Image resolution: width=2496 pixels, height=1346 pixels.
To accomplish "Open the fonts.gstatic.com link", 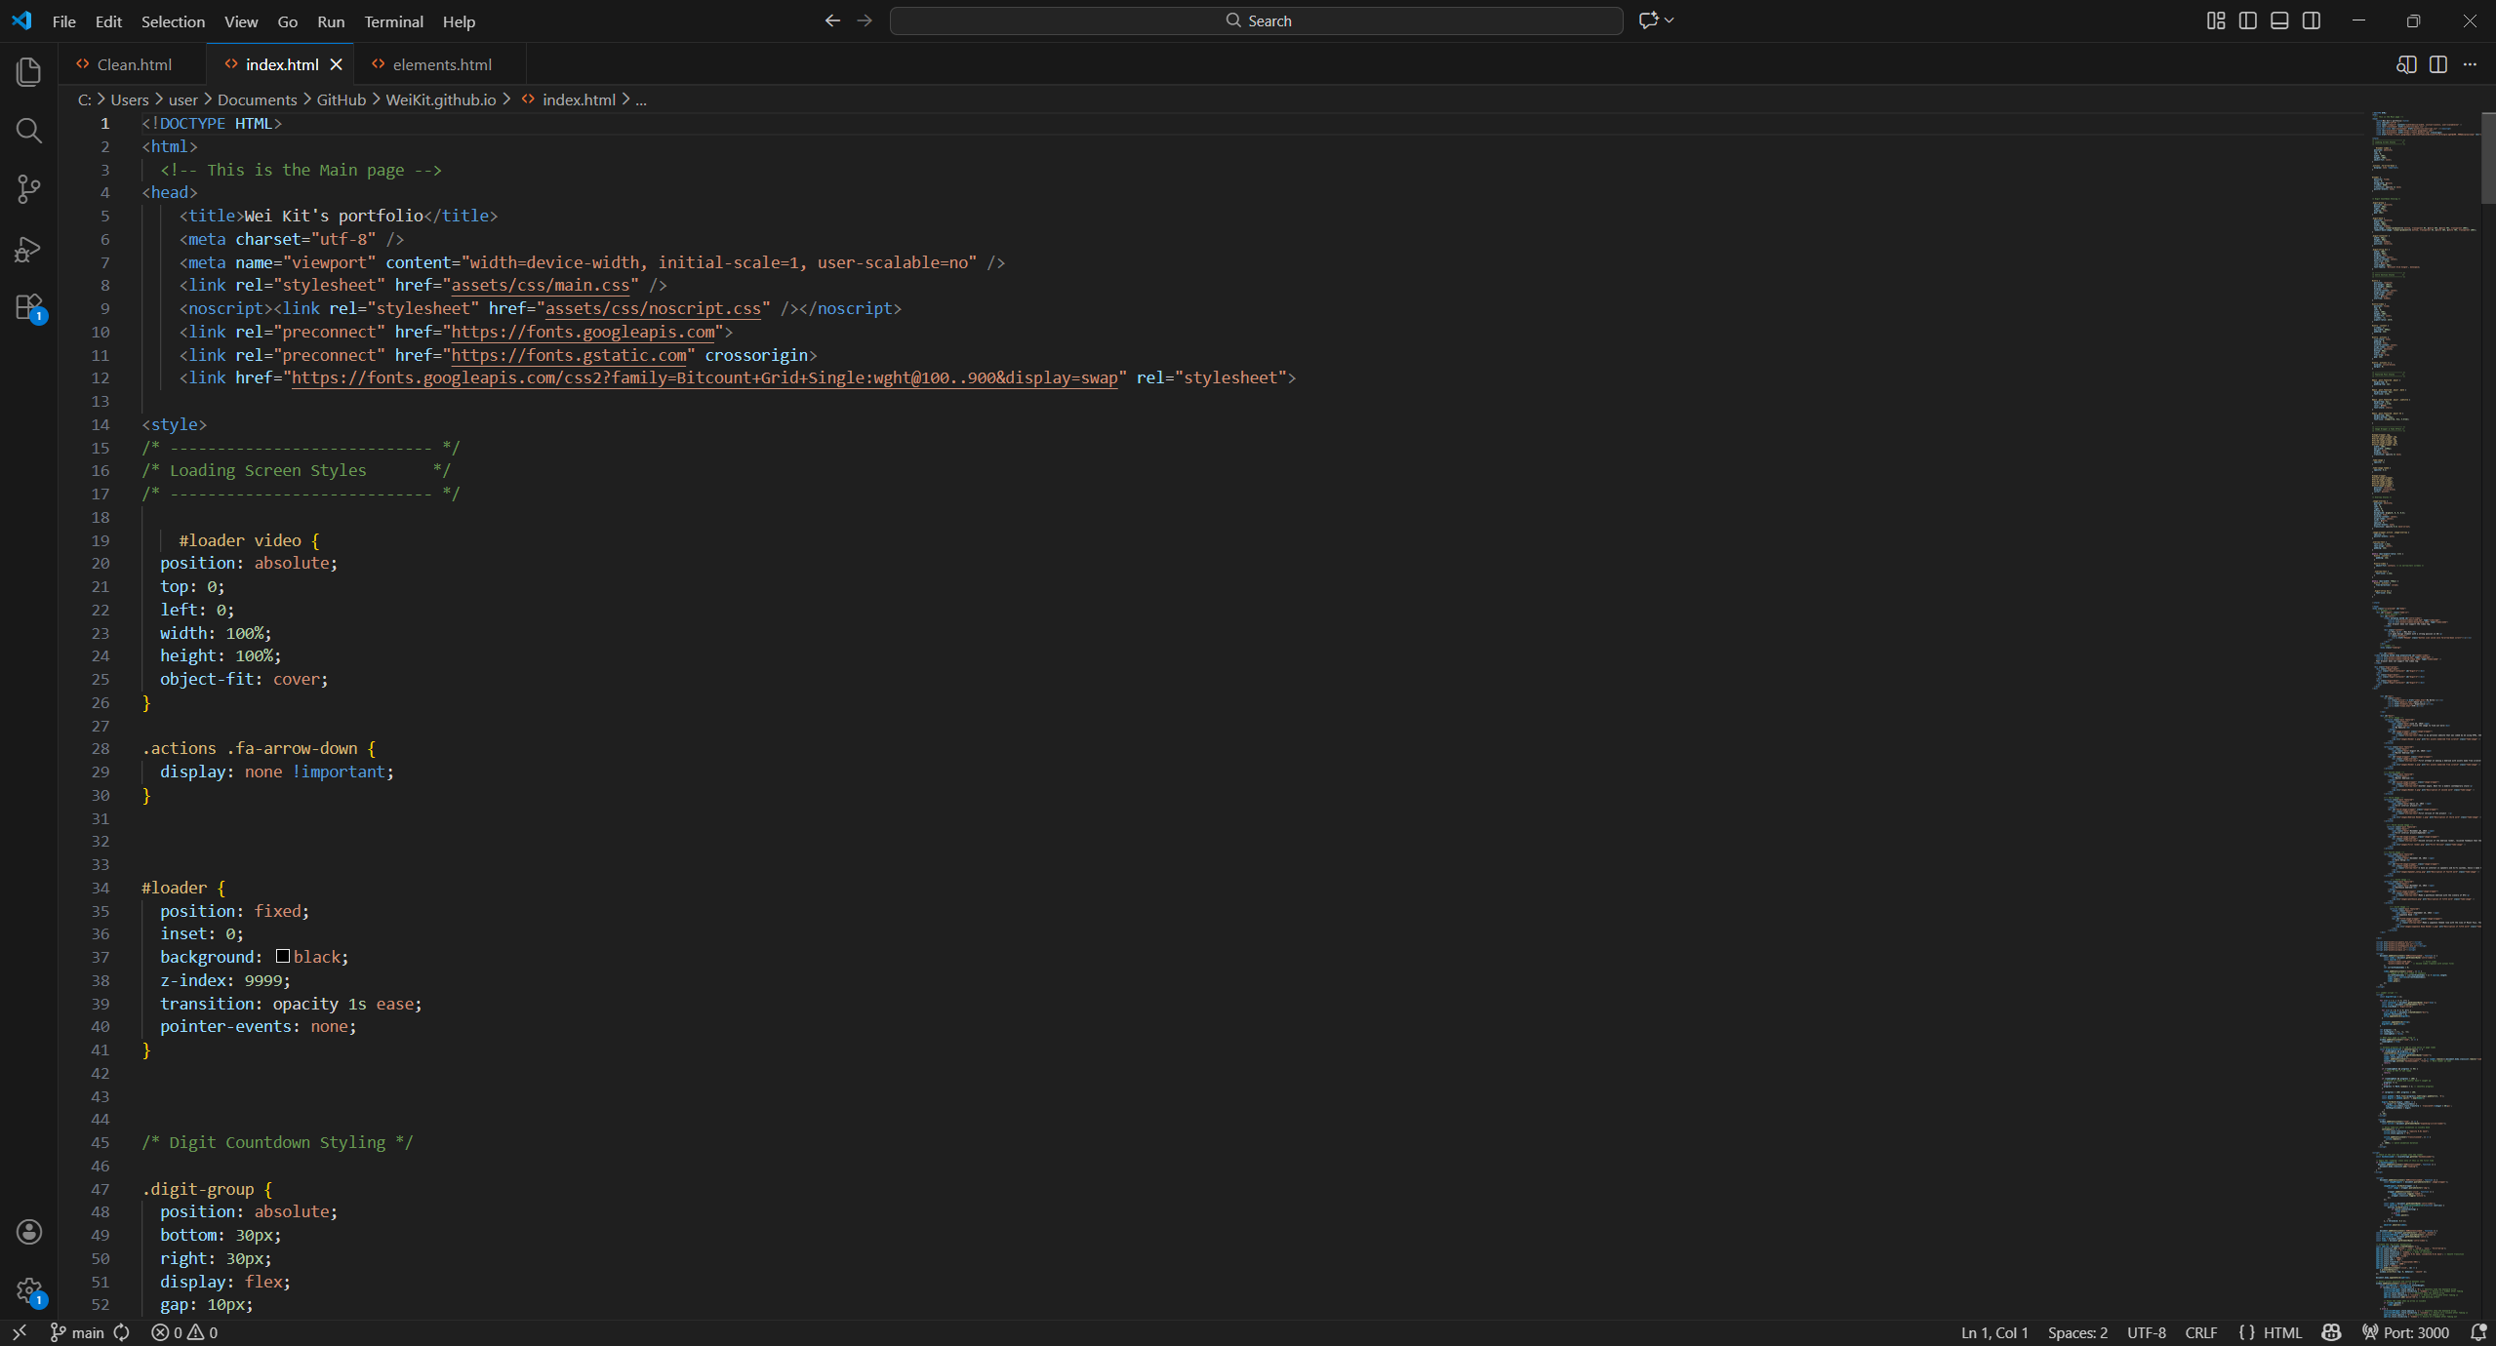I will tap(569, 355).
